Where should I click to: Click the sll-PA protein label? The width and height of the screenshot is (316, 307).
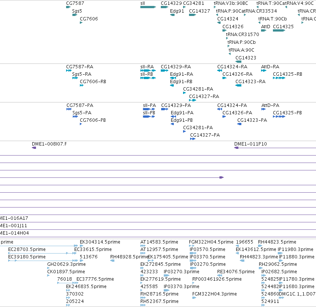tap(150, 105)
